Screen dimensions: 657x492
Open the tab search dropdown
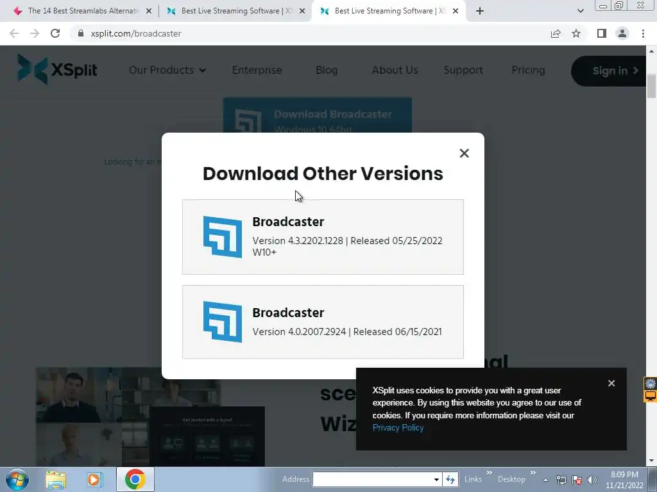click(x=580, y=11)
